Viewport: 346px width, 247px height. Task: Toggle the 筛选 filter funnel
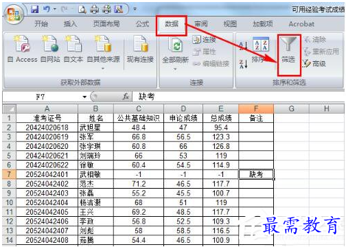coord(288,49)
